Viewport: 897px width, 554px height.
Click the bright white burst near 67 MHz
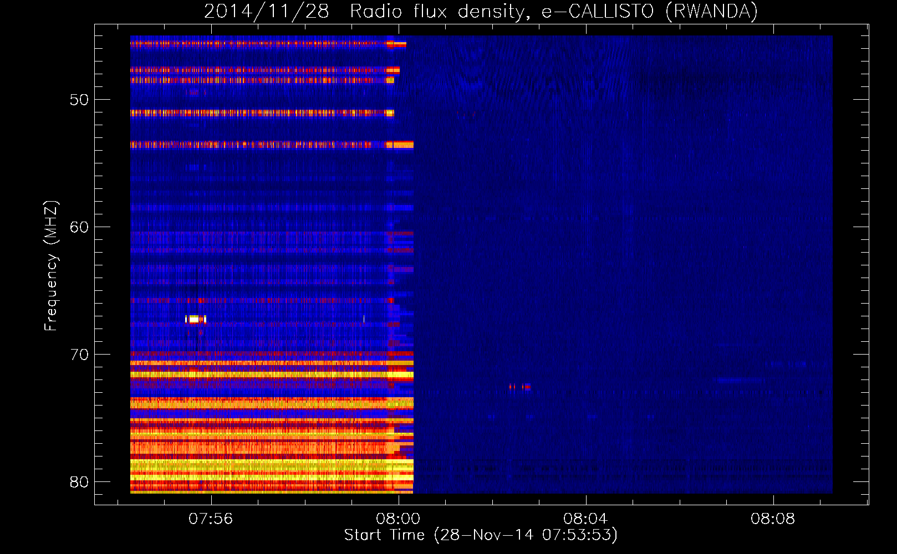pyautogui.click(x=195, y=319)
